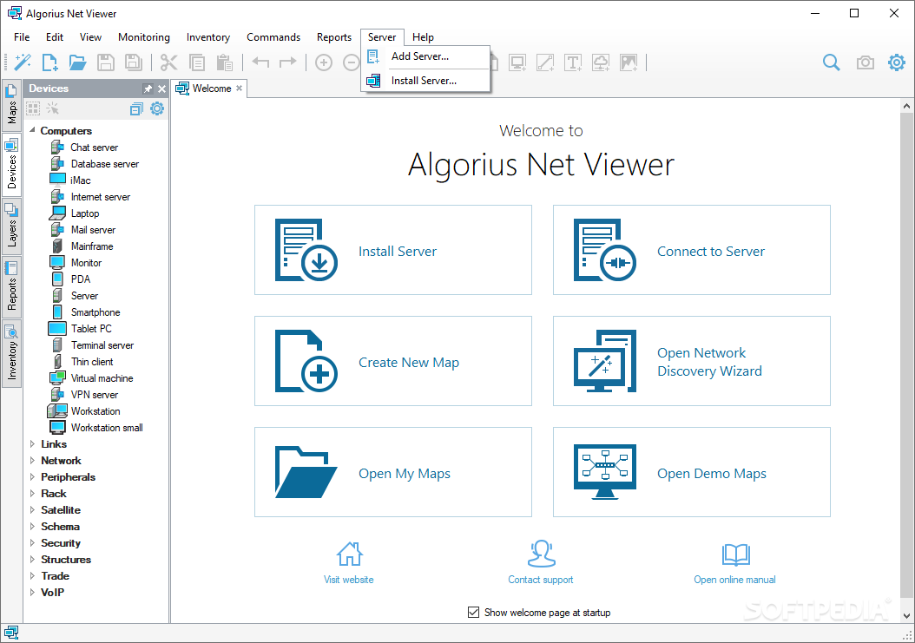Choose Add Server... from Server menu
The image size is (915, 643).
[x=425, y=56]
